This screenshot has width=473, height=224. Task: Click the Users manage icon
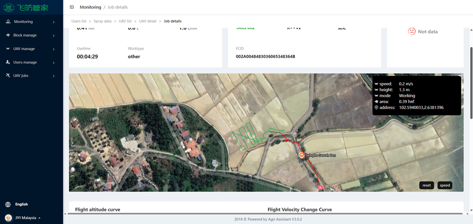(x=8, y=62)
